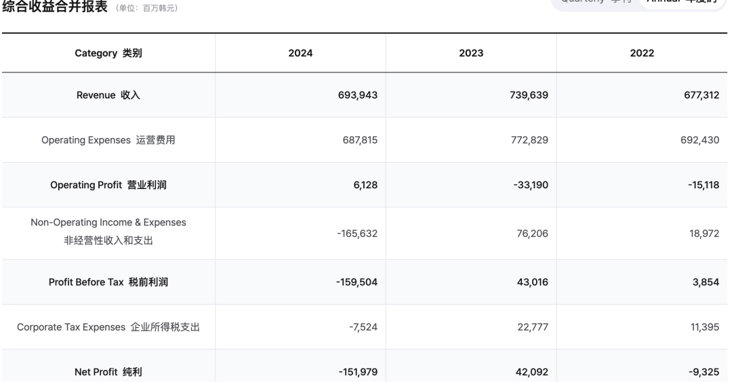The width and height of the screenshot is (732, 382).
Task: Select the Net Profit 纯利 row label
Action: click(108, 371)
